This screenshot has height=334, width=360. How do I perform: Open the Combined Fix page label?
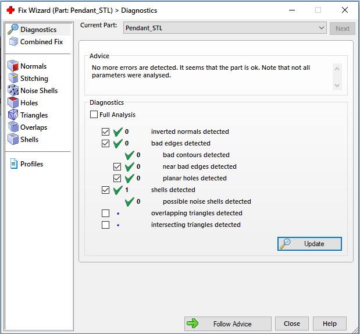click(x=41, y=41)
